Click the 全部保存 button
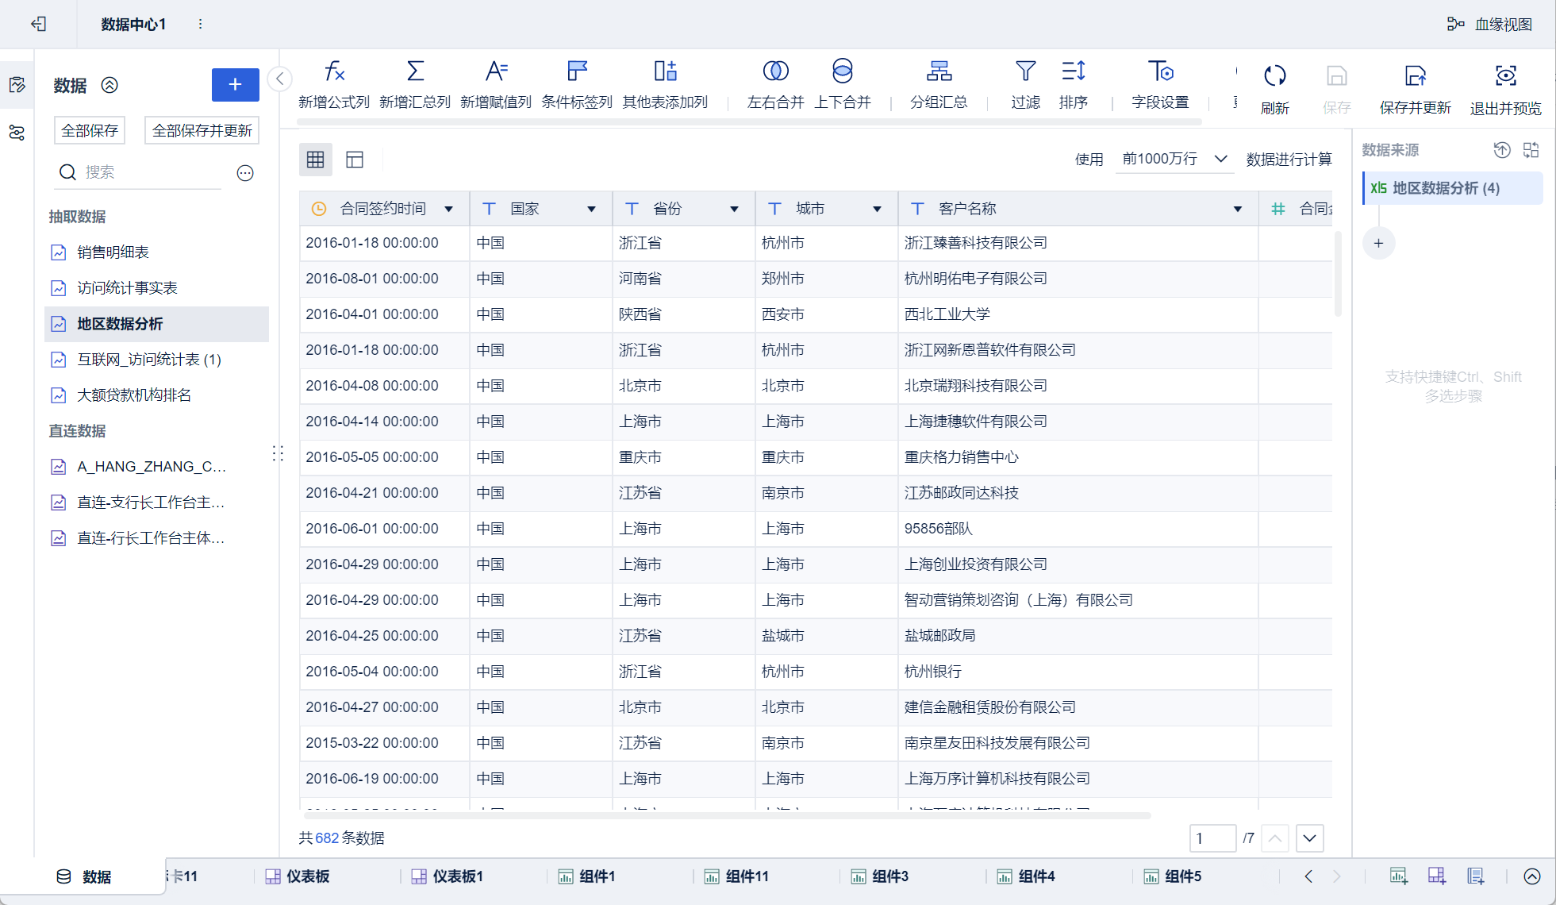The height and width of the screenshot is (905, 1556). coord(90,130)
